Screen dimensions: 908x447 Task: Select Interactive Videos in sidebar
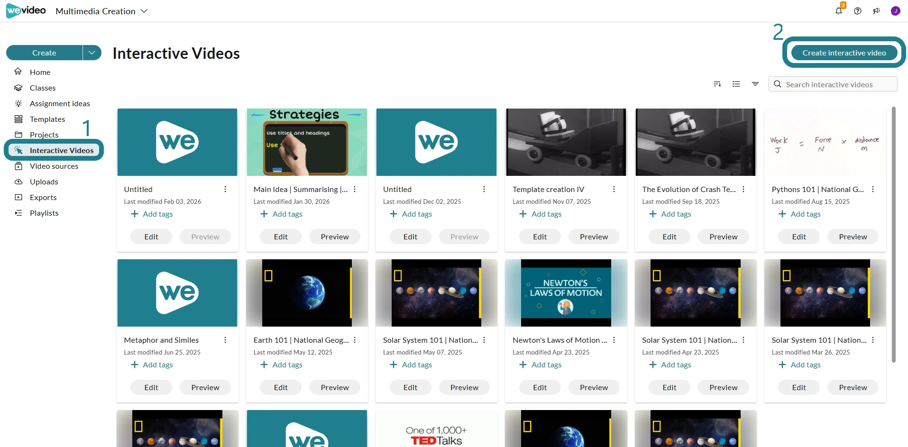(54, 150)
